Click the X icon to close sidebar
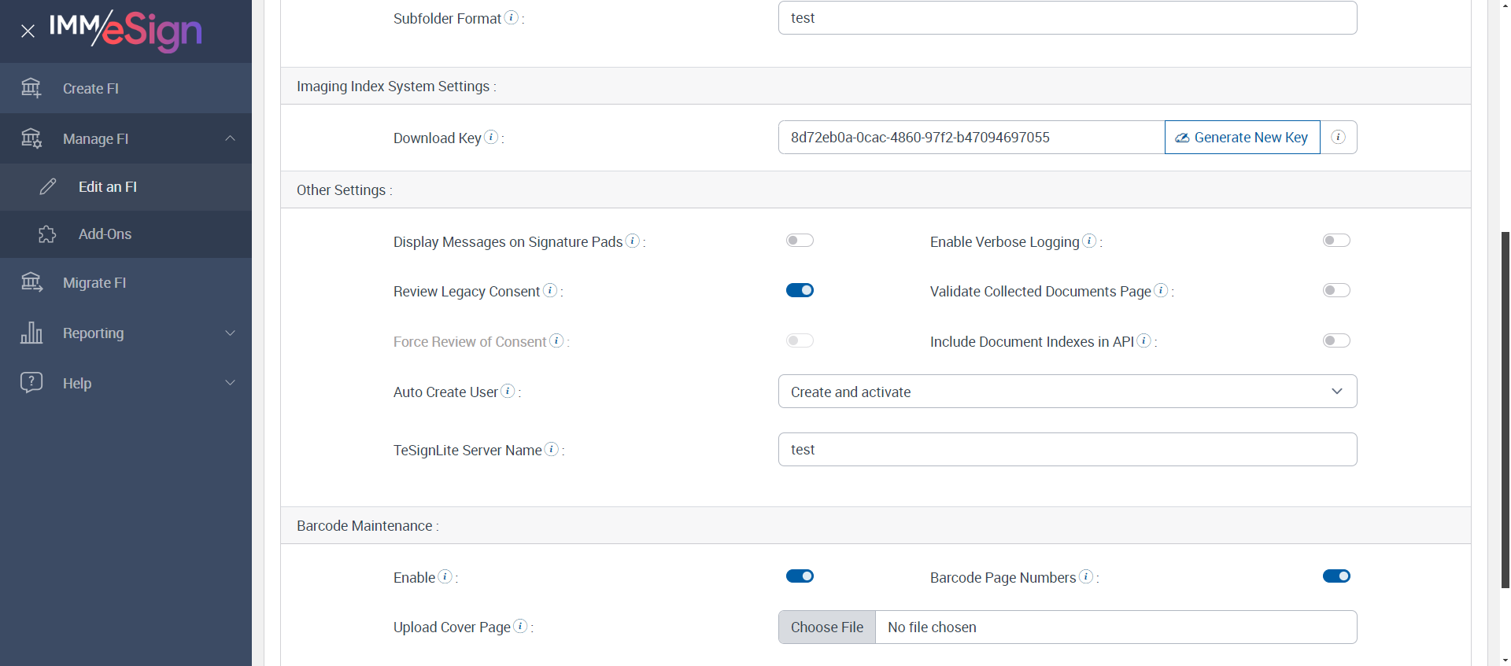Screen dimensions: 1511x666 (x=28, y=31)
